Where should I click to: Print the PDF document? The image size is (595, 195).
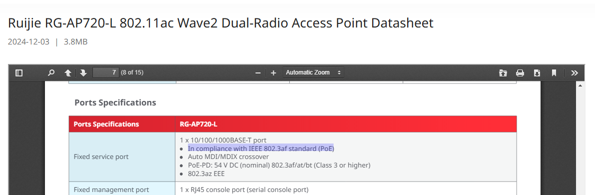[x=520, y=72]
